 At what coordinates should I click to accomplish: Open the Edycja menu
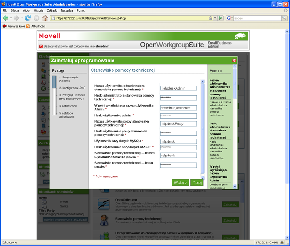point(15,11)
